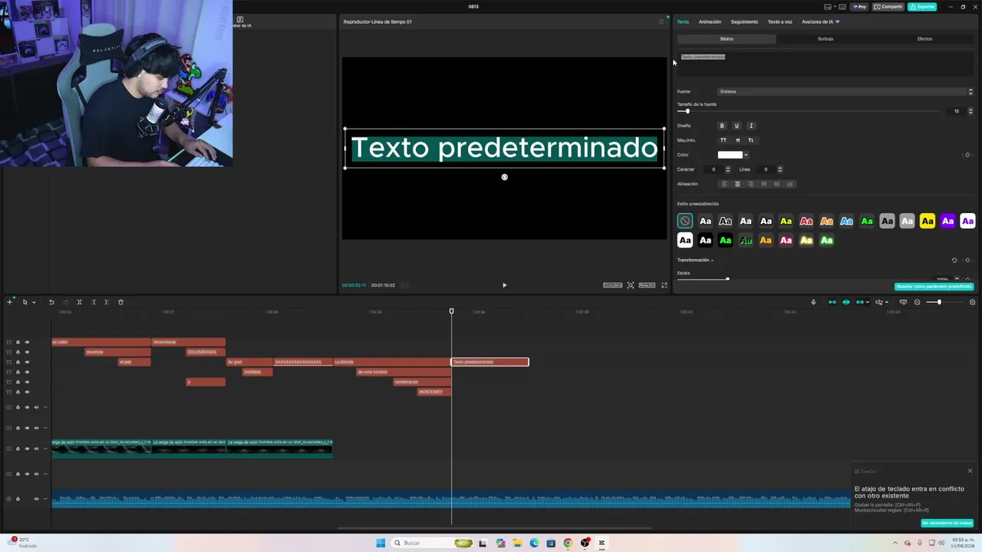Open the player options menu icon
Viewport: 982px width, 552px height.
[661, 21]
